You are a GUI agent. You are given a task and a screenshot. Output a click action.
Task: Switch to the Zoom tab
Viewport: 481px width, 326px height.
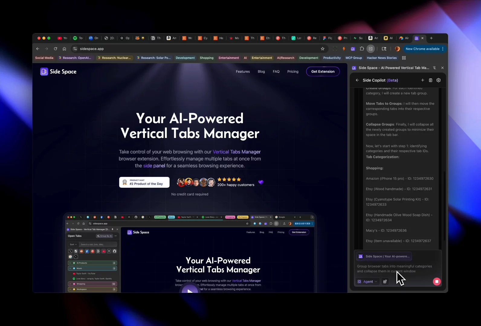(x=93, y=38)
